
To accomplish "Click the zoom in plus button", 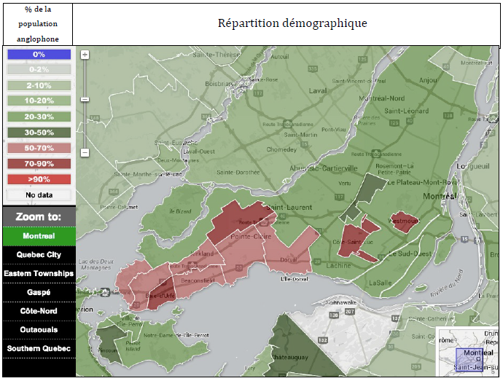I will coord(85,55).
